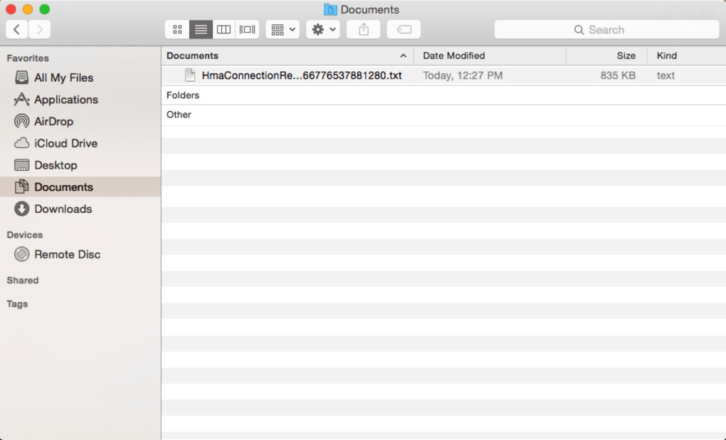Click the Documents folder icon in title bar
This screenshot has width=726, height=440.
330,9
